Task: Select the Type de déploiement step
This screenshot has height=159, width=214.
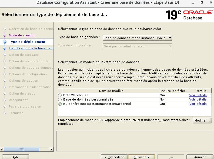Action: (27, 42)
